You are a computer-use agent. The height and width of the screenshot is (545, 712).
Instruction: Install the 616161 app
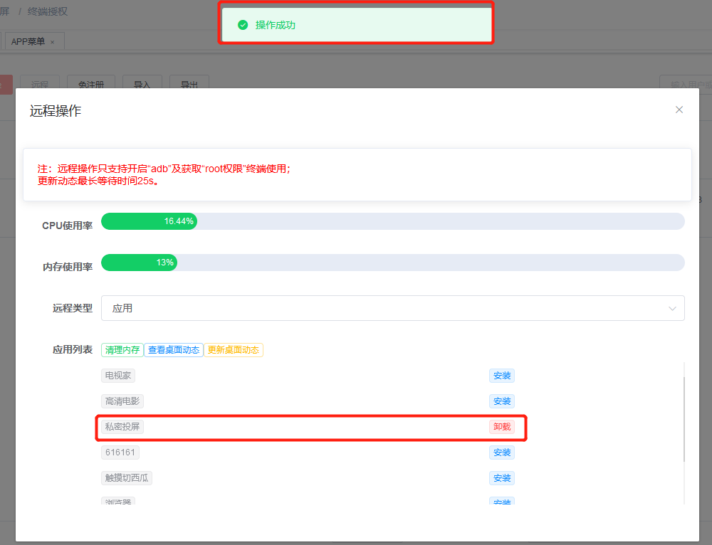(x=502, y=453)
